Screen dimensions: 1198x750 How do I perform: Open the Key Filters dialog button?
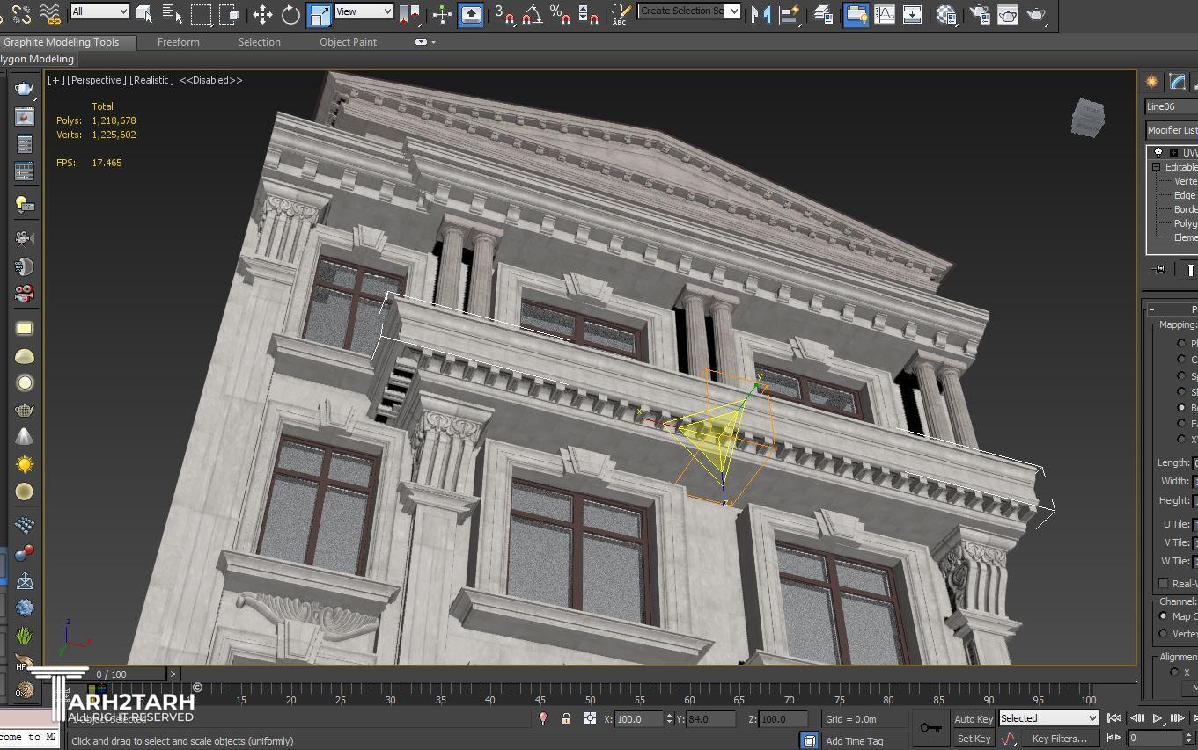[1059, 739]
